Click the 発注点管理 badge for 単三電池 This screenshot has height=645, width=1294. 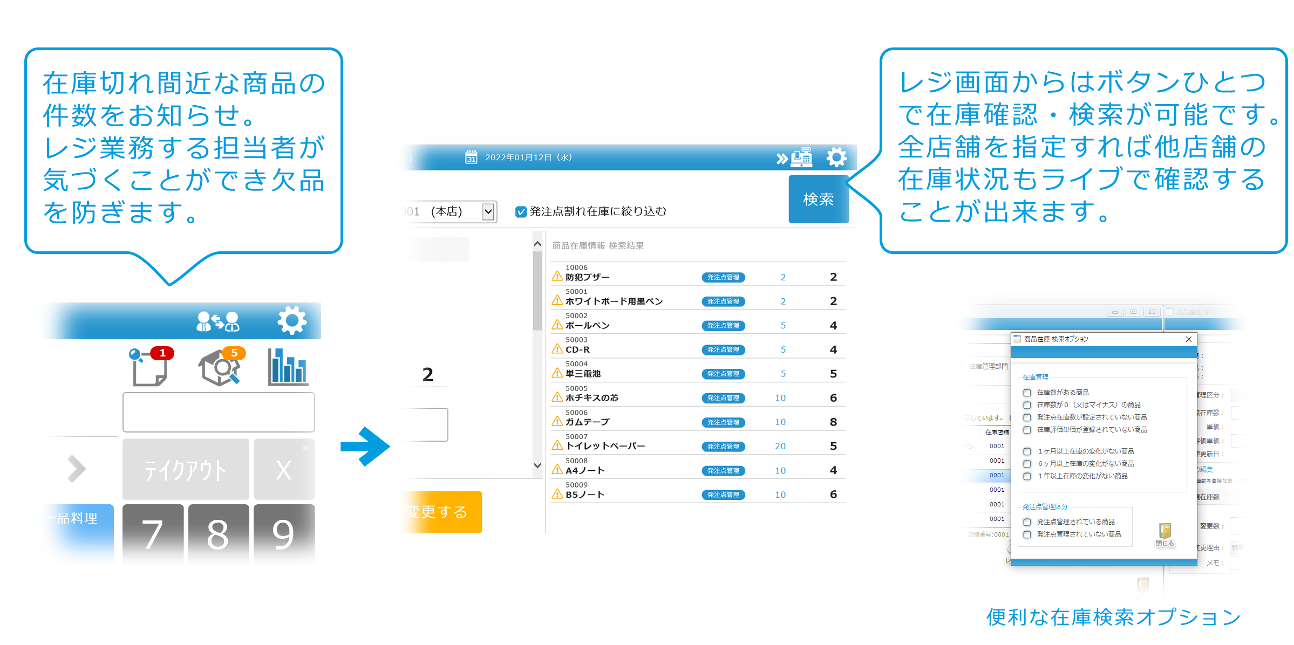tap(723, 374)
